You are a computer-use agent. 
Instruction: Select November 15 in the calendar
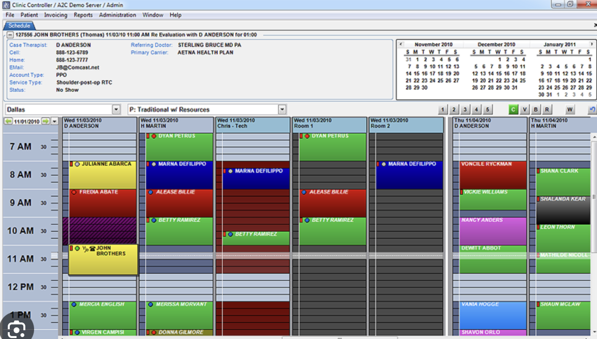[x=417, y=74]
